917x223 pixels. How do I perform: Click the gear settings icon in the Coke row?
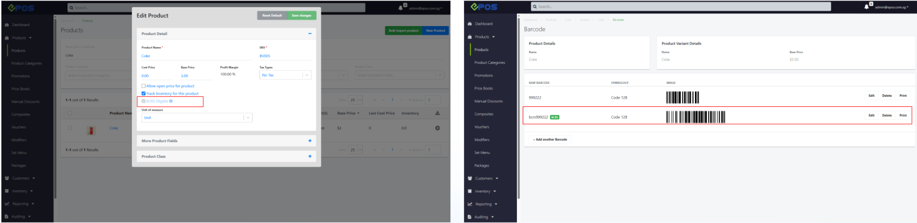tap(437, 128)
